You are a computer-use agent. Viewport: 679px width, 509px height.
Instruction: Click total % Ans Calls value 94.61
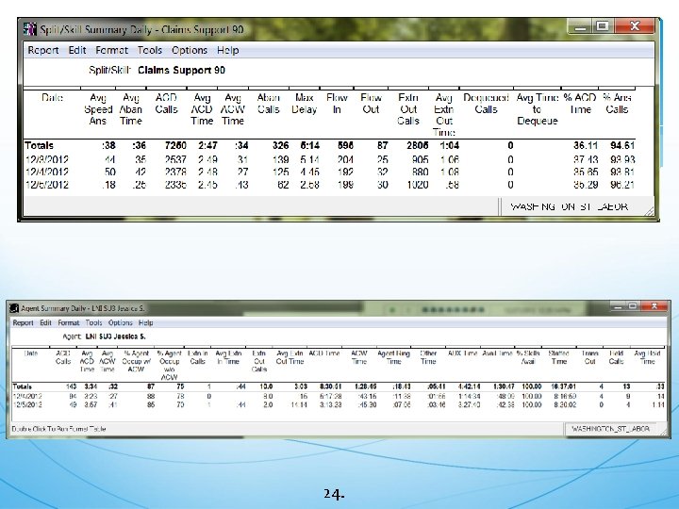(622, 145)
